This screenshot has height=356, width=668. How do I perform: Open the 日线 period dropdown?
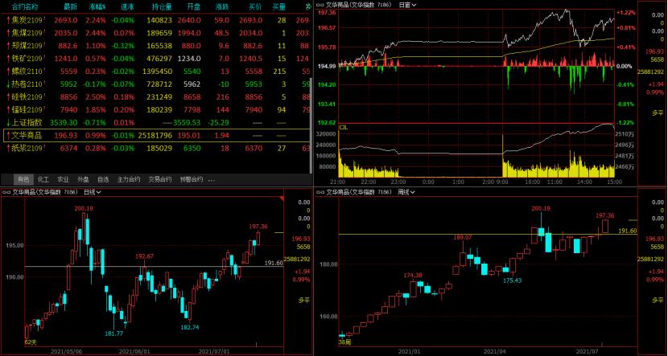click(92, 192)
